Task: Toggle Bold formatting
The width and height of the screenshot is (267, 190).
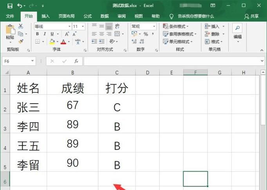Action: point(38,34)
